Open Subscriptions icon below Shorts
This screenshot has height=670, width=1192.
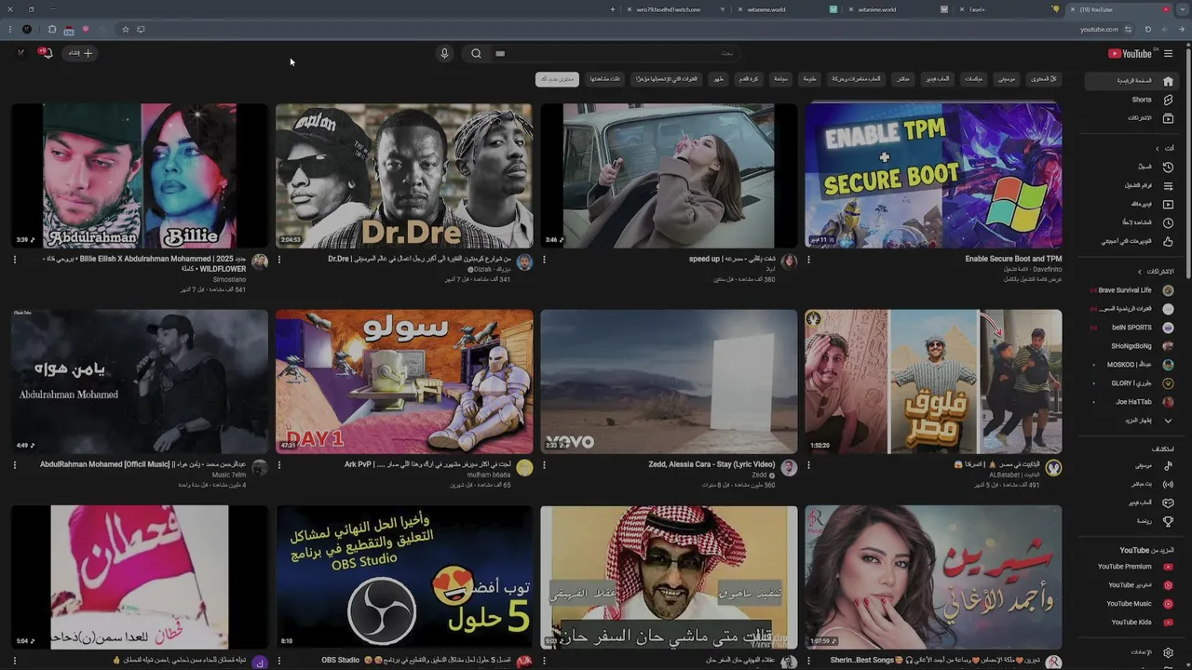[x=1168, y=118]
